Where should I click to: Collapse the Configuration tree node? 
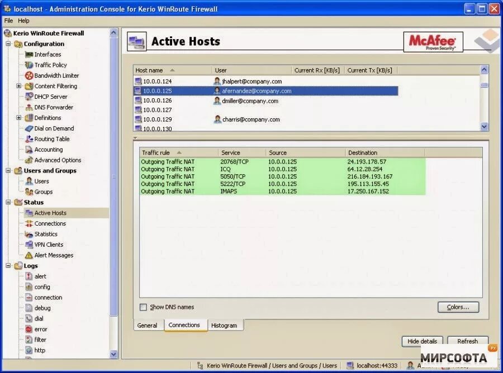click(8, 44)
